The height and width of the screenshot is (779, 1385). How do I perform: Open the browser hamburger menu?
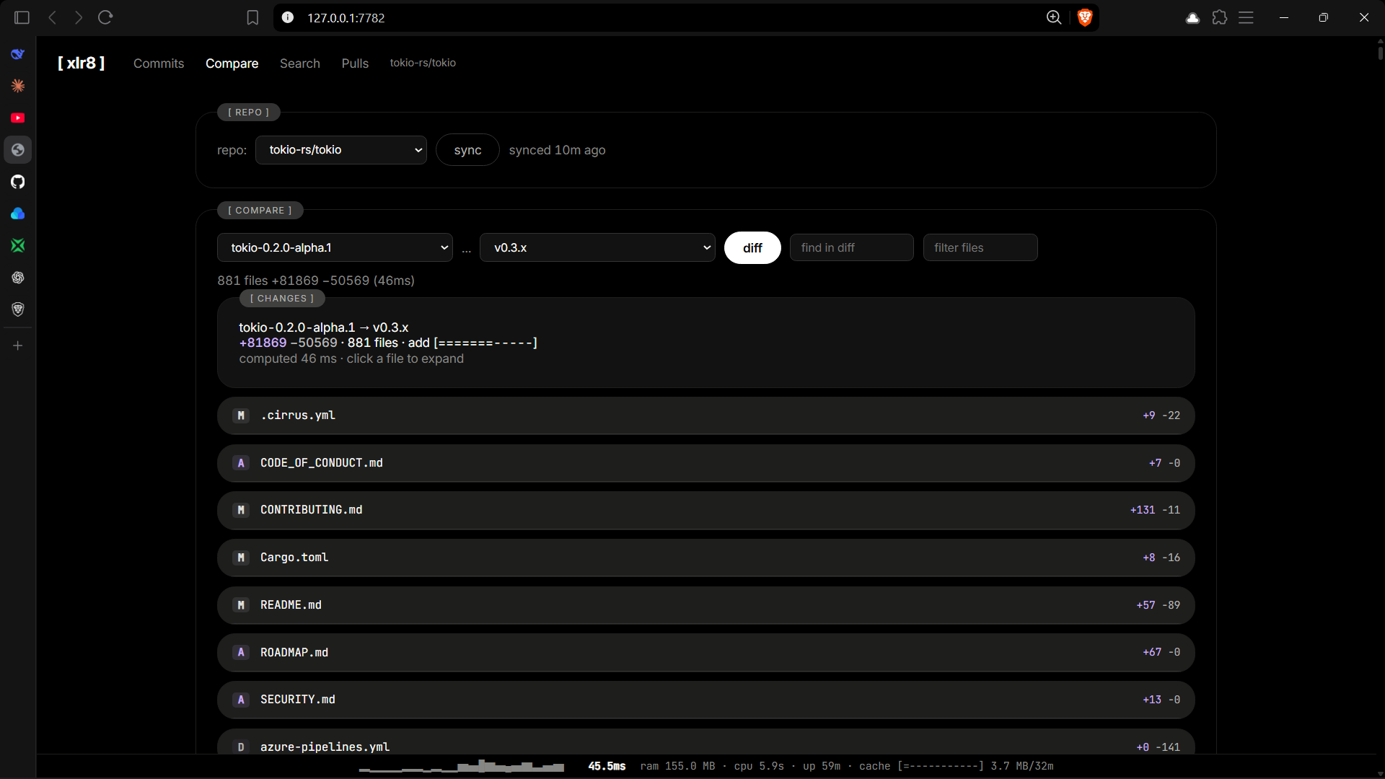click(1246, 17)
